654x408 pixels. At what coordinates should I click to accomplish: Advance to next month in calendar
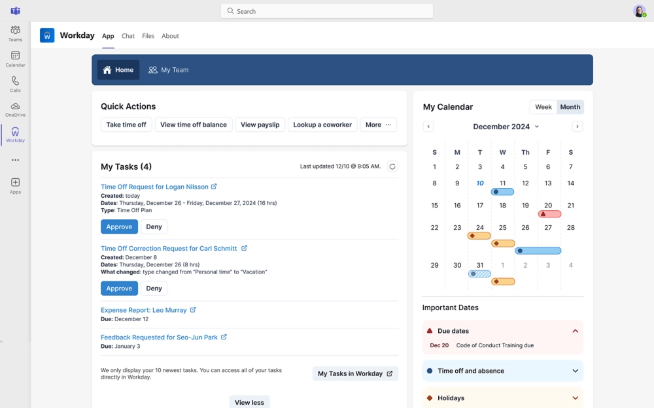click(x=577, y=127)
